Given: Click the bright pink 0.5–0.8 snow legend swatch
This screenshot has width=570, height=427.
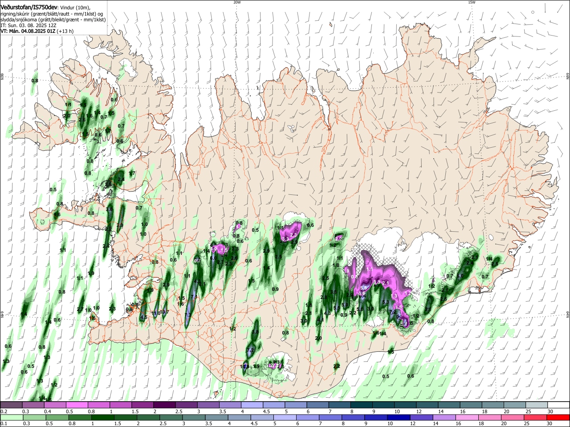Looking at the screenshot, I should click(77, 405).
